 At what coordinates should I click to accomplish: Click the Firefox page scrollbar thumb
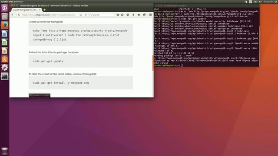pos(152,63)
